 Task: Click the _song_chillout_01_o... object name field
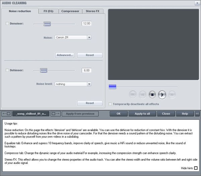coord(31,114)
